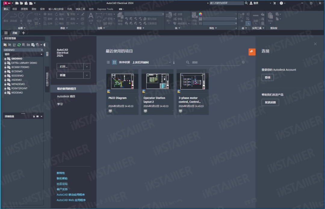Select the Line (直线) drawing tool
Image resolution: width=325 pixels, height=209 pixels.
click(x=6, y=17)
